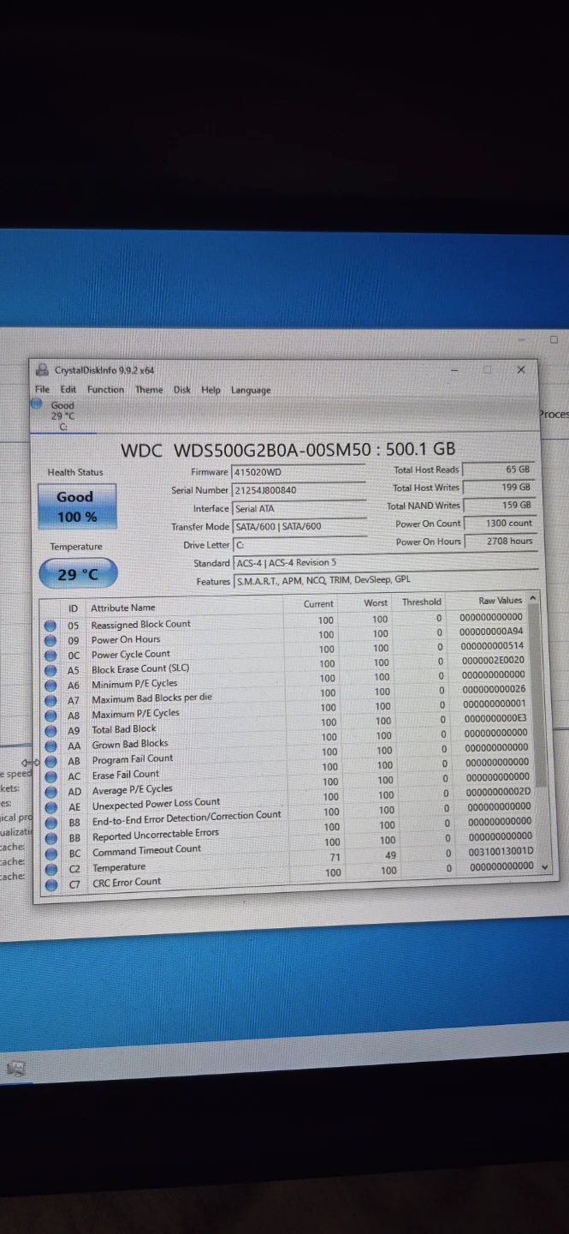Screen dimensions: 569x1234
Task: Minimize the CrystalDiskInfo window
Action: tap(453, 370)
